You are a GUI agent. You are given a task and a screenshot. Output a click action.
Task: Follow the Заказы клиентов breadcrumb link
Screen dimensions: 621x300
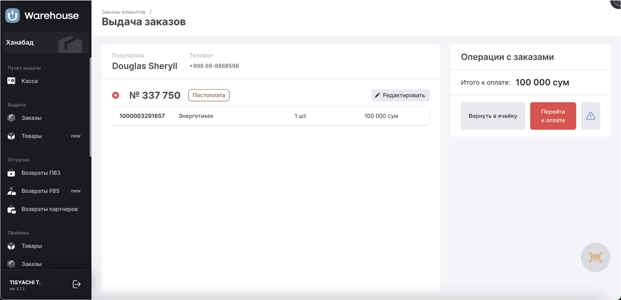pos(123,12)
